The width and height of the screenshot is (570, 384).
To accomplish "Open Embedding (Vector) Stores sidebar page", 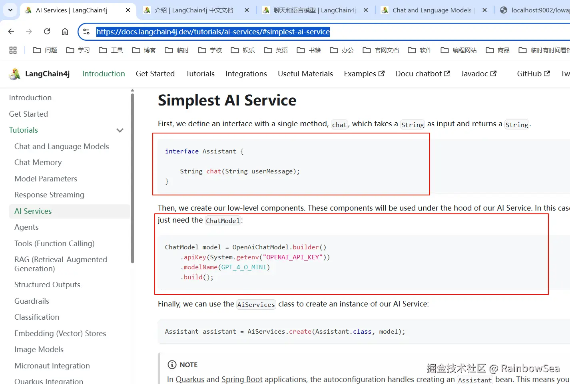I will (60, 334).
